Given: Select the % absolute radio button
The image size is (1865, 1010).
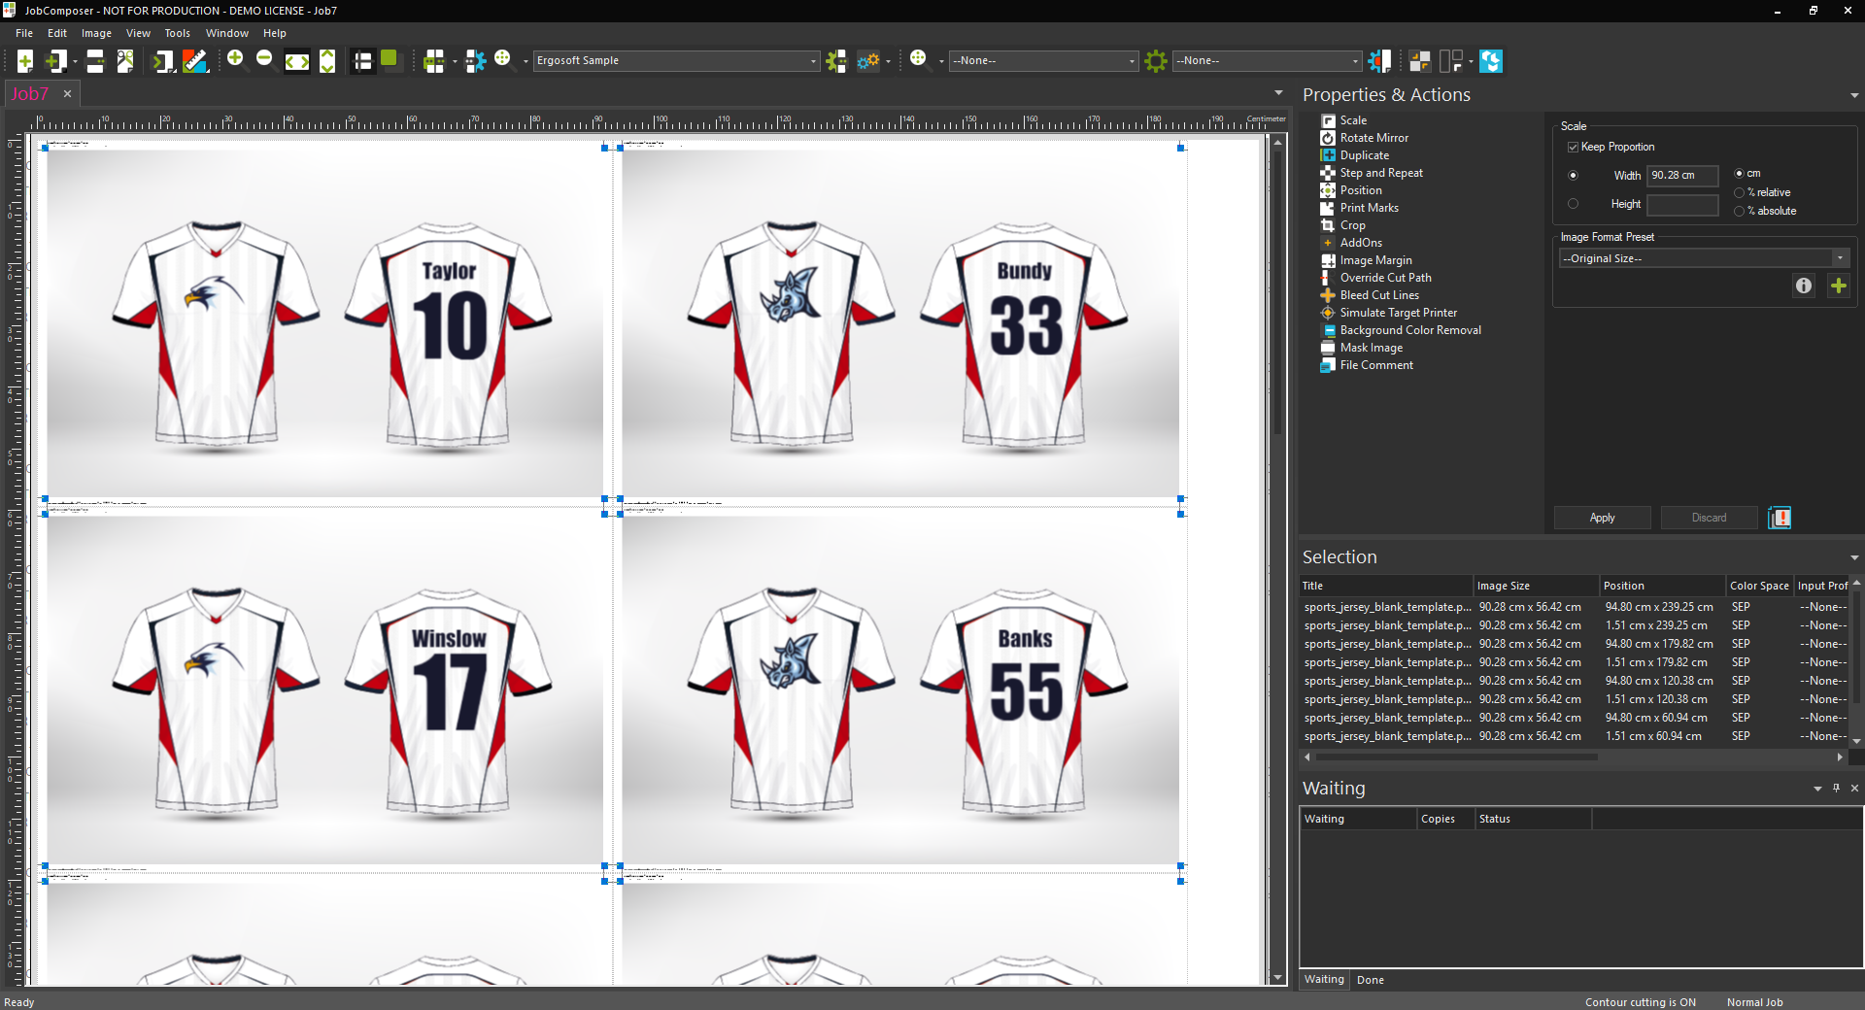Looking at the screenshot, I should (x=1739, y=211).
